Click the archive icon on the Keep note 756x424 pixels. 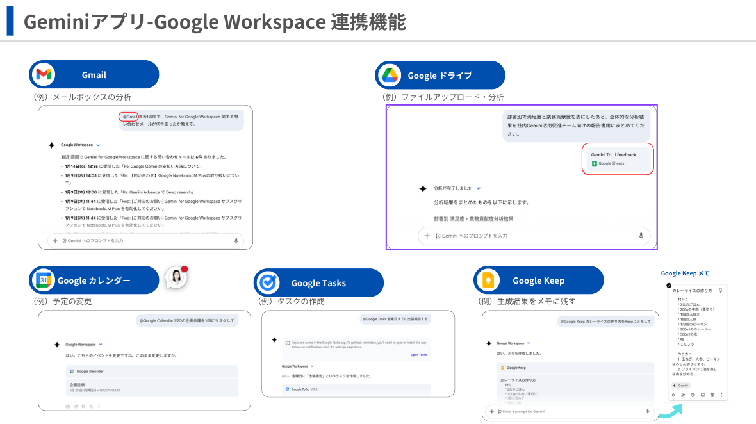[x=712, y=395]
